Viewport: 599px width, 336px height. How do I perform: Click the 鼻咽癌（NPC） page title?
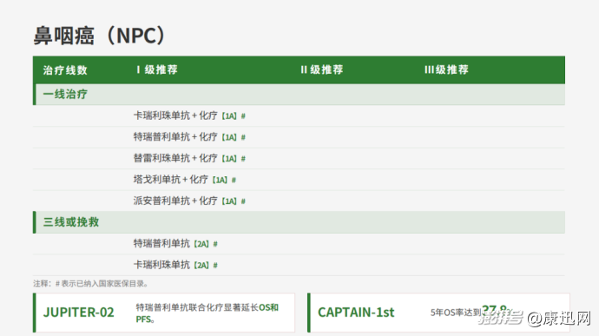[100, 36]
